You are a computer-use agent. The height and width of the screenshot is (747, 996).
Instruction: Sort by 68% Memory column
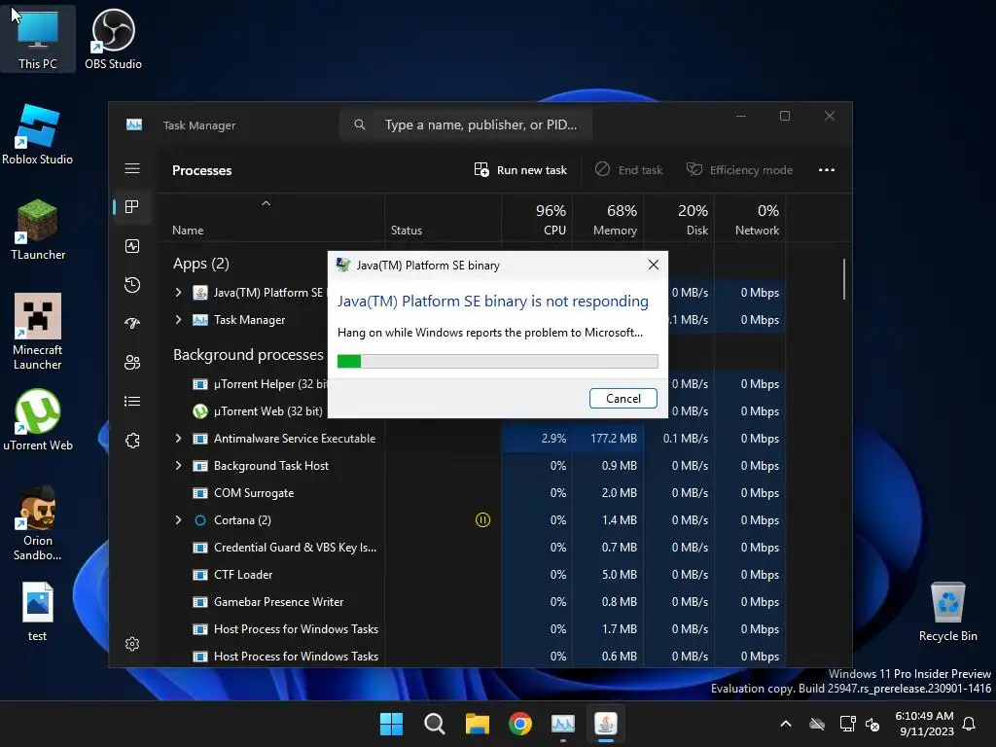click(609, 219)
